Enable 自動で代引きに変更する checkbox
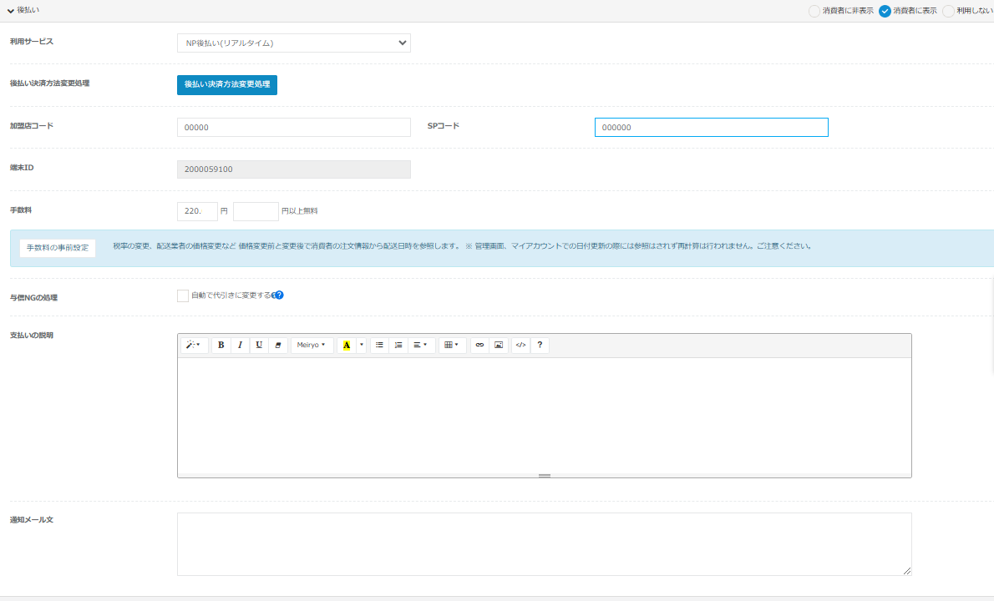The height and width of the screenshot is (601, 994). 183,295
